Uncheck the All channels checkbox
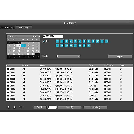This screenshot has width=134, height=134. (x=44, y=41)
